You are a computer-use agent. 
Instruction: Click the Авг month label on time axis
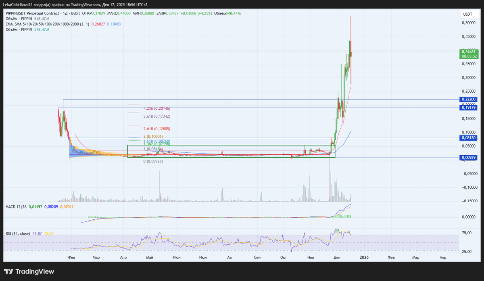pyautogui.click(x=230, y=257)
